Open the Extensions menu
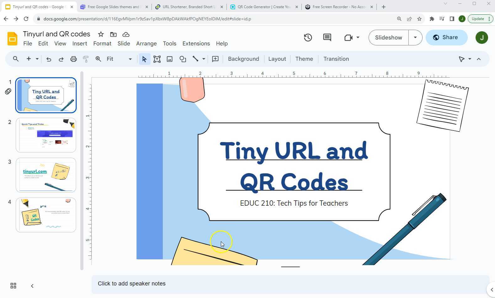The image size is (495, 298). pyautogui.click(x=196, y=44)
